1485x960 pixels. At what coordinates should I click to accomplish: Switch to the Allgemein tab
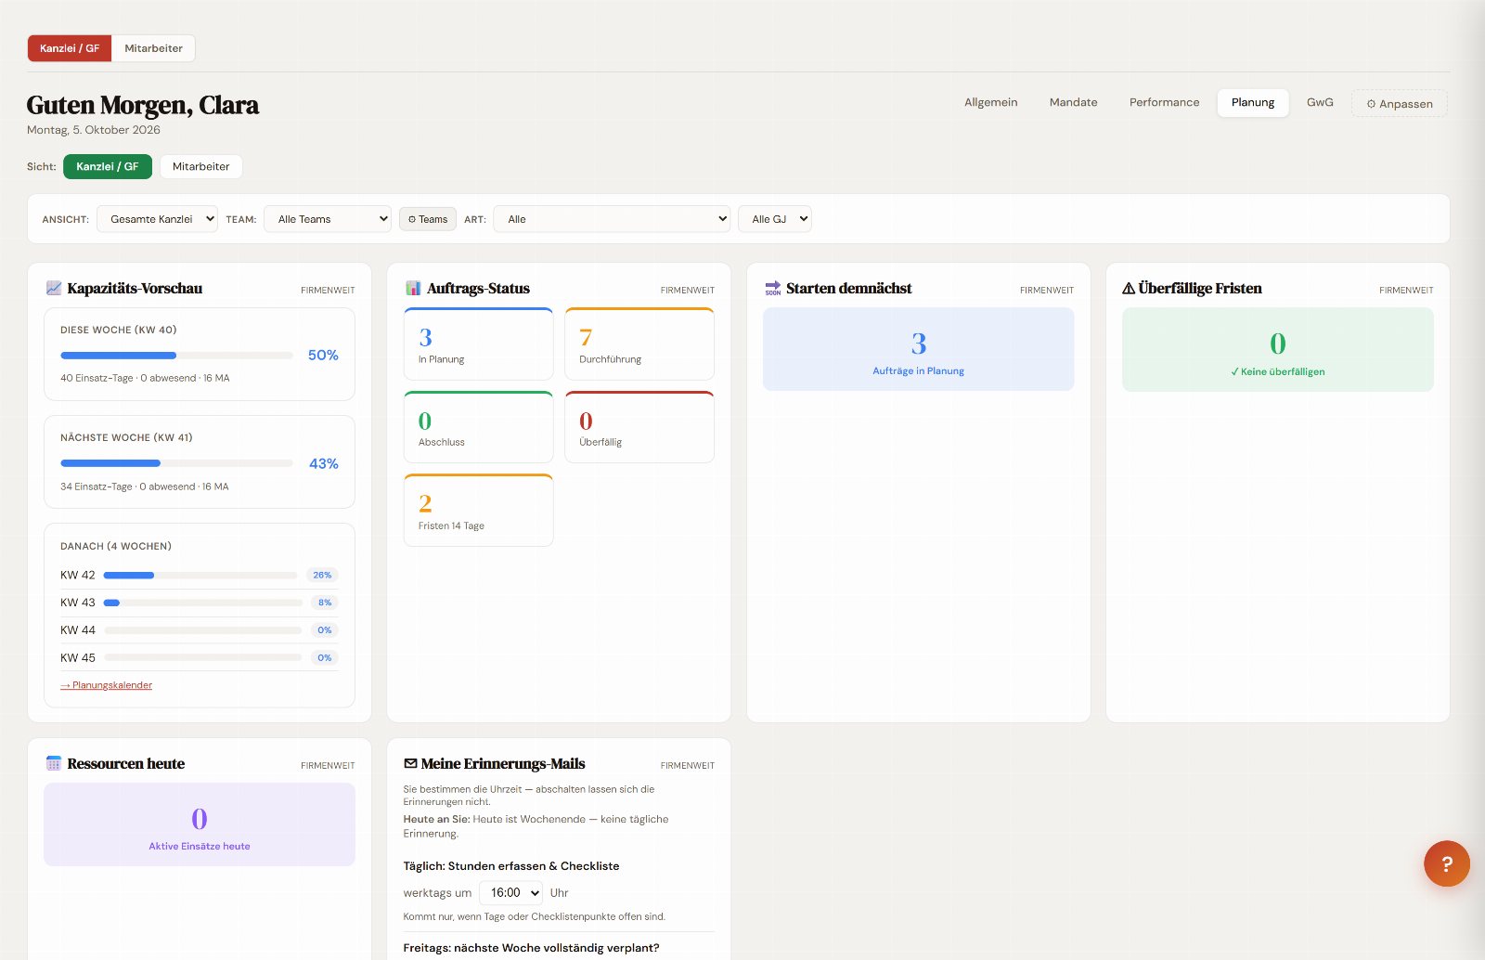990,102
